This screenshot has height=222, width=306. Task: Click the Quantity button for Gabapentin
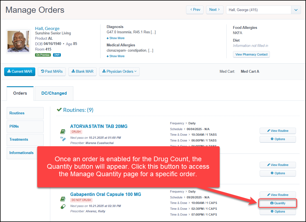[x=278, y=203]
